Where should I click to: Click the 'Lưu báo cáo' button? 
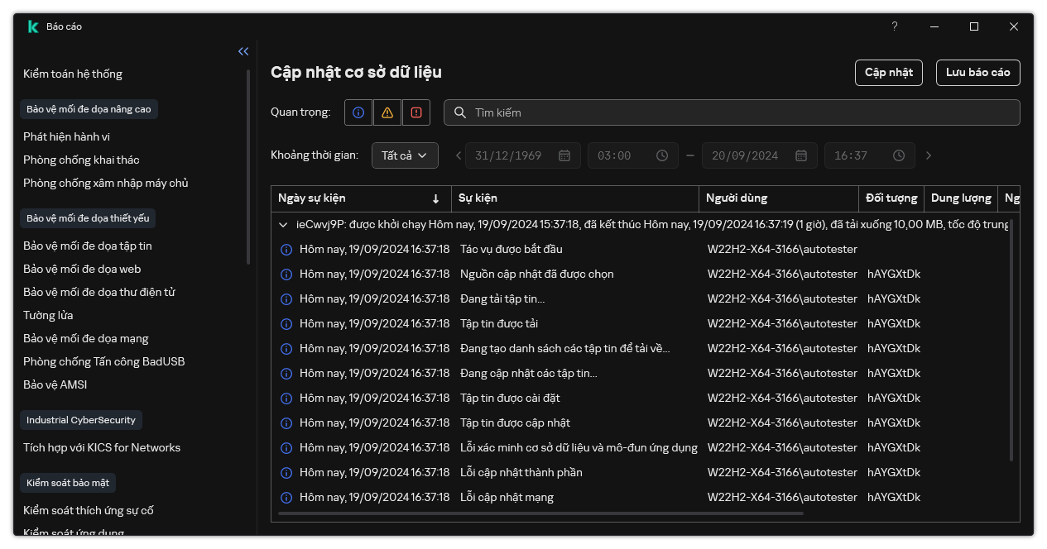click(977, 73)
